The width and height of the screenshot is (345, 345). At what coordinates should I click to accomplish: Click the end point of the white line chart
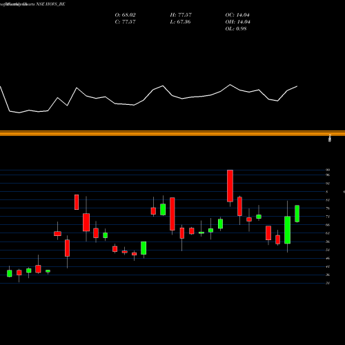click(297, 86)
